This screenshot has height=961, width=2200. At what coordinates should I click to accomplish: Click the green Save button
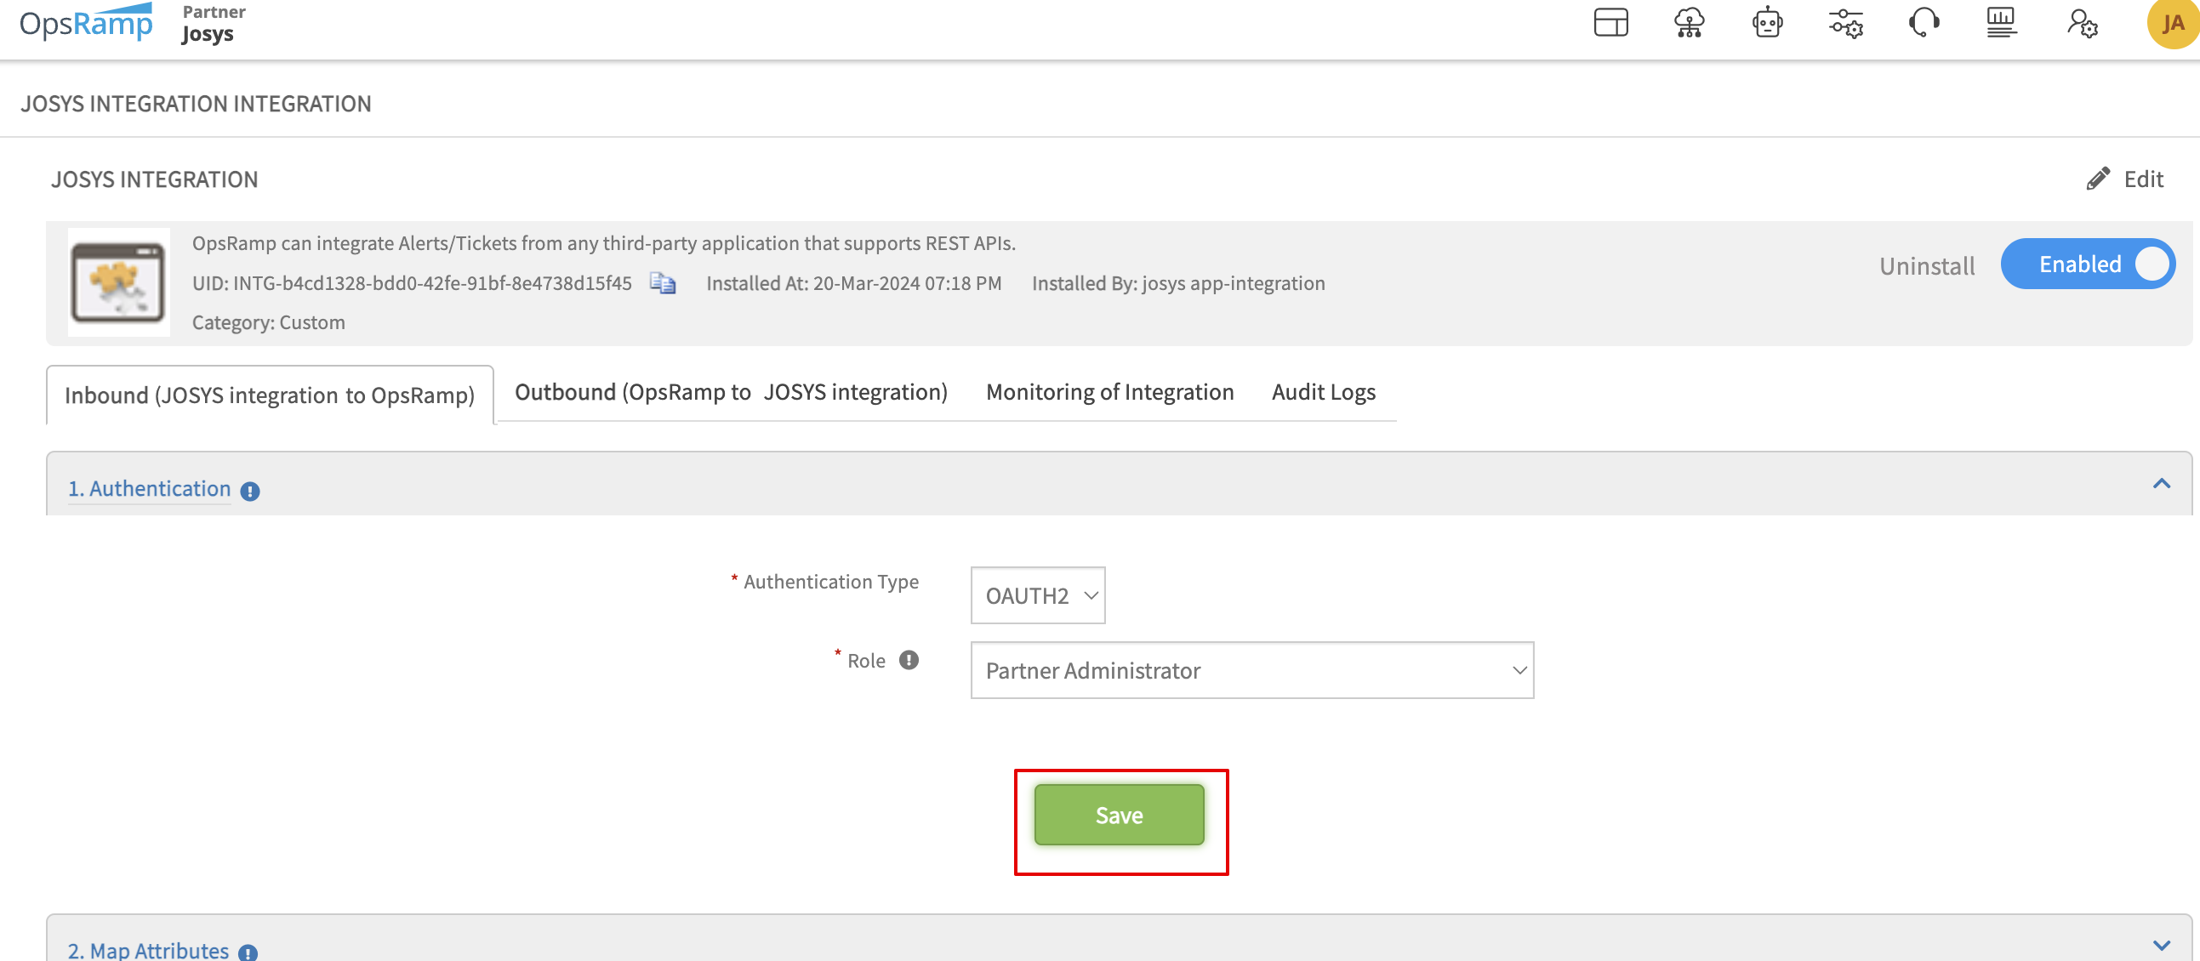click(x=1119, y=816)
